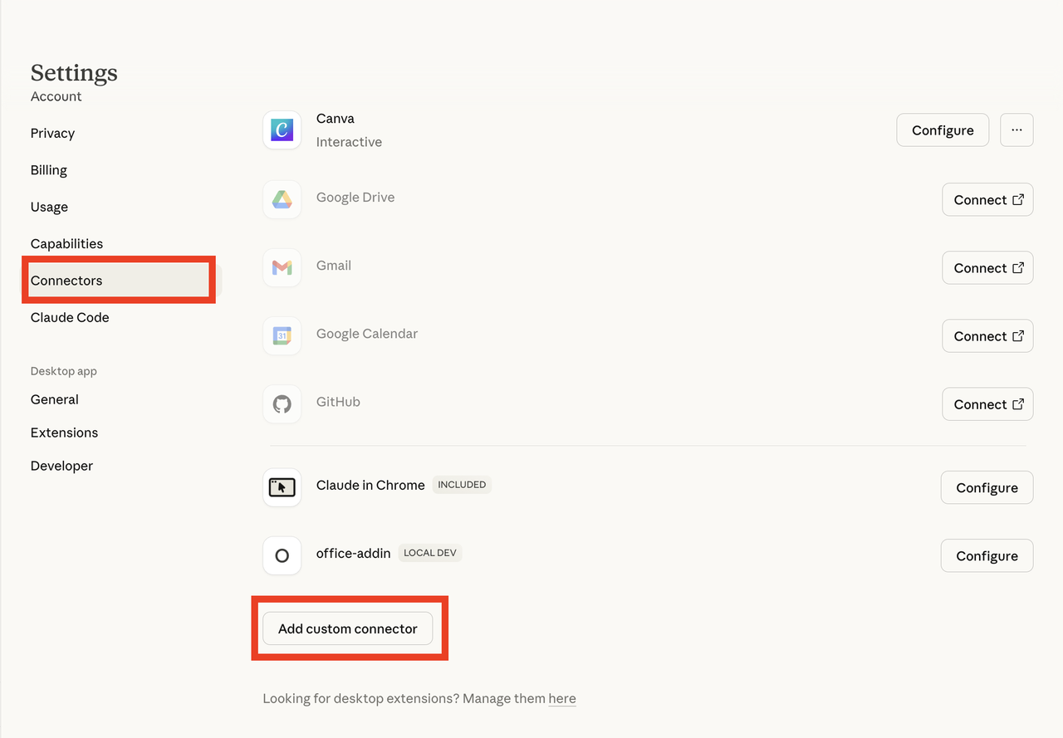
Task: Connect the GitHub connector
Action: (x=987, y=403)
